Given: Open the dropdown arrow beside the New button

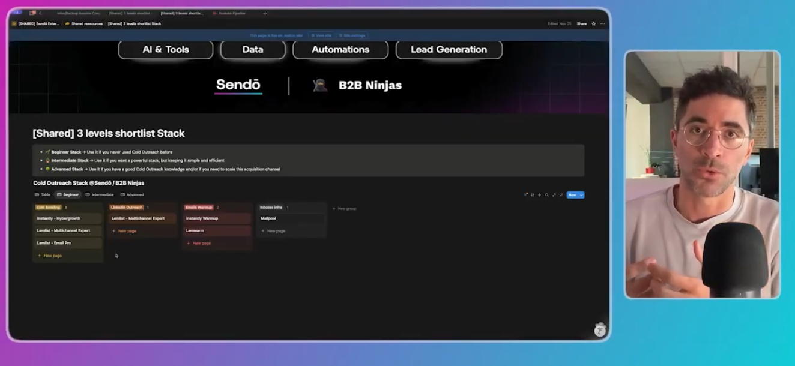Looking at the screenshot, I should click(x=581, y=194).
